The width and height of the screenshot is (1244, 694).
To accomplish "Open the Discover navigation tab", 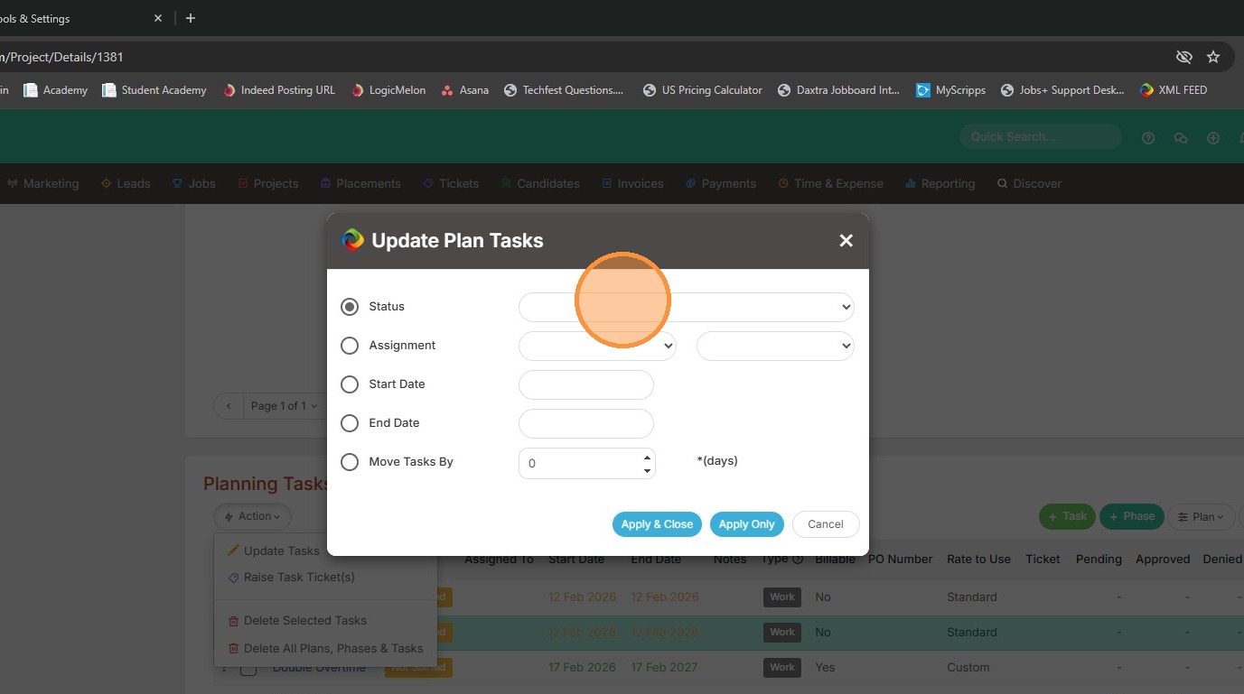I will click(1029, 183).
